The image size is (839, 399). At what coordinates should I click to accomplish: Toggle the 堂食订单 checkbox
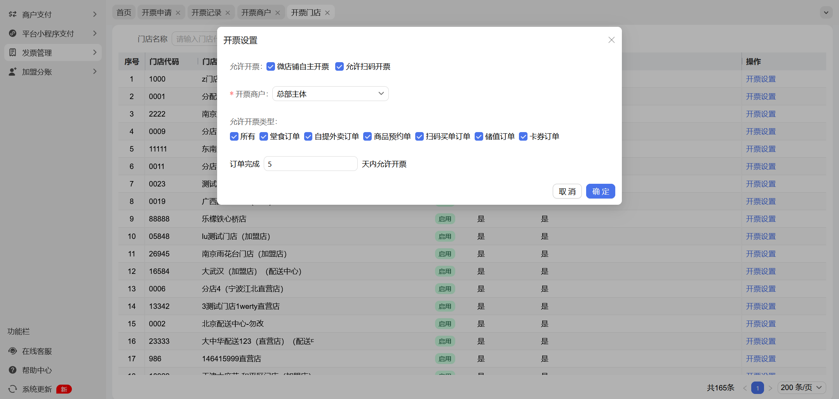(x=264, y=136)
